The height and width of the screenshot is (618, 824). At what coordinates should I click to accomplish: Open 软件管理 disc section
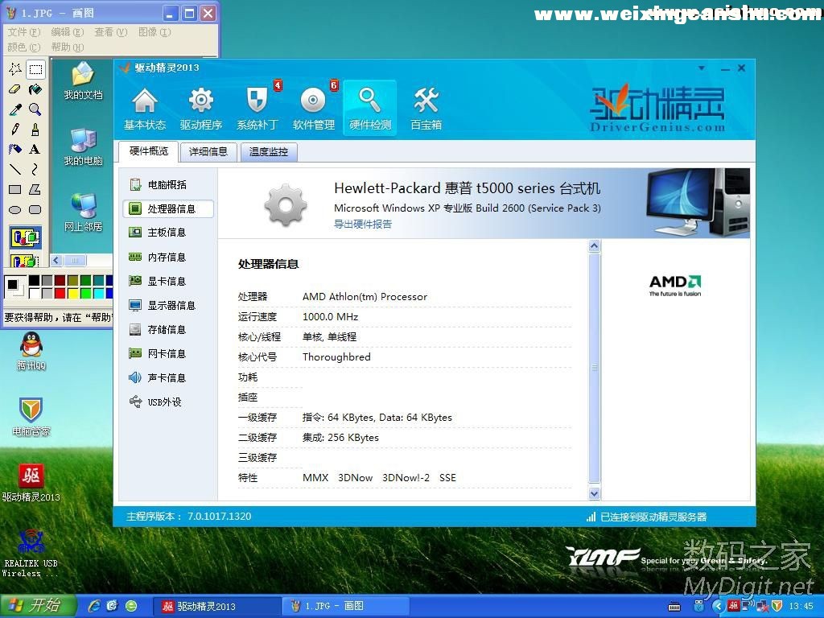[313, 108]
